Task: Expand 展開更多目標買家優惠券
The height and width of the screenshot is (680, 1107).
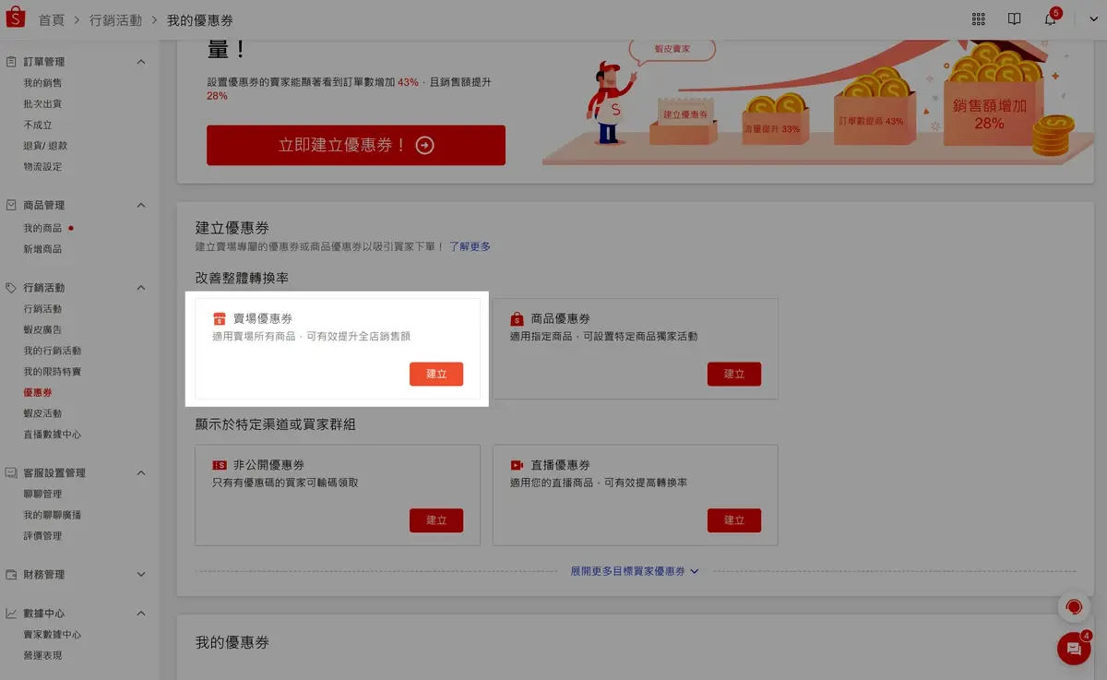Action: pos(635,571)
